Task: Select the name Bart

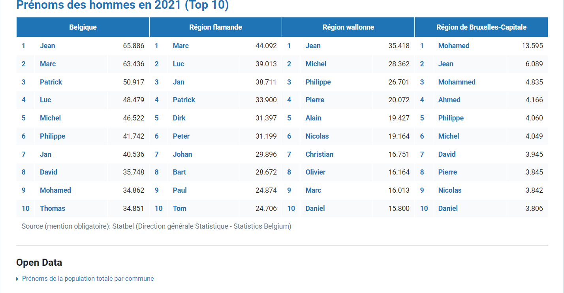Action: [x=179, y=172]
